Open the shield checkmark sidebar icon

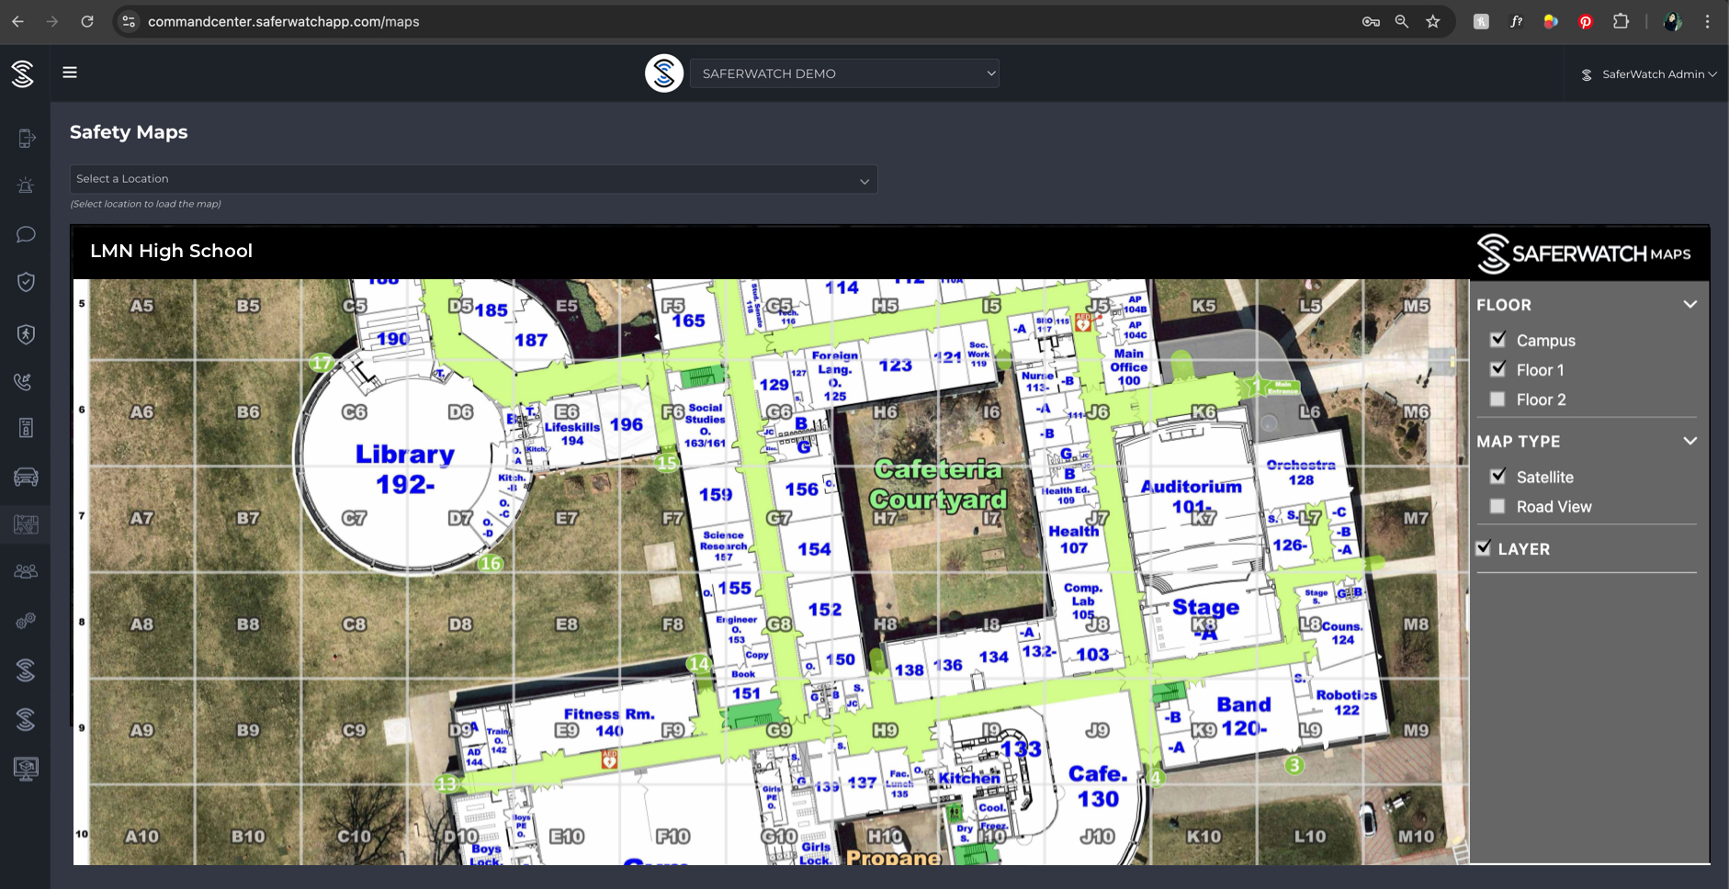(26, 282)
